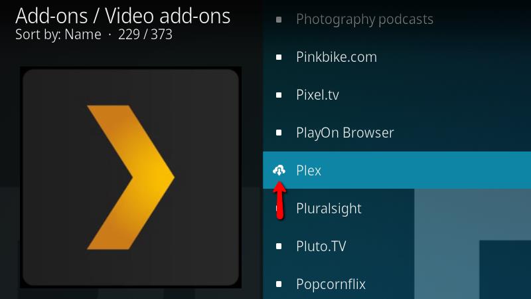Select the Plex add-on entry

(x=397, y=170)
